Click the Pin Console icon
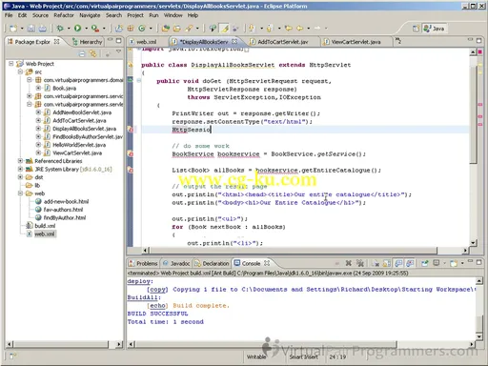 pyautogui.click(x=425, y=263)
